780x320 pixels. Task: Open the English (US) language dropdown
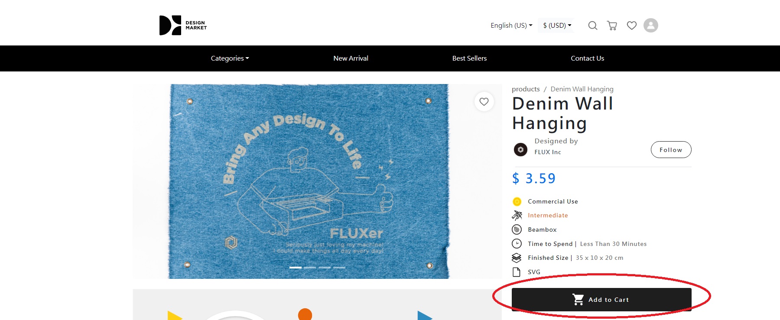pyautogui.click(x=511, y=26)
